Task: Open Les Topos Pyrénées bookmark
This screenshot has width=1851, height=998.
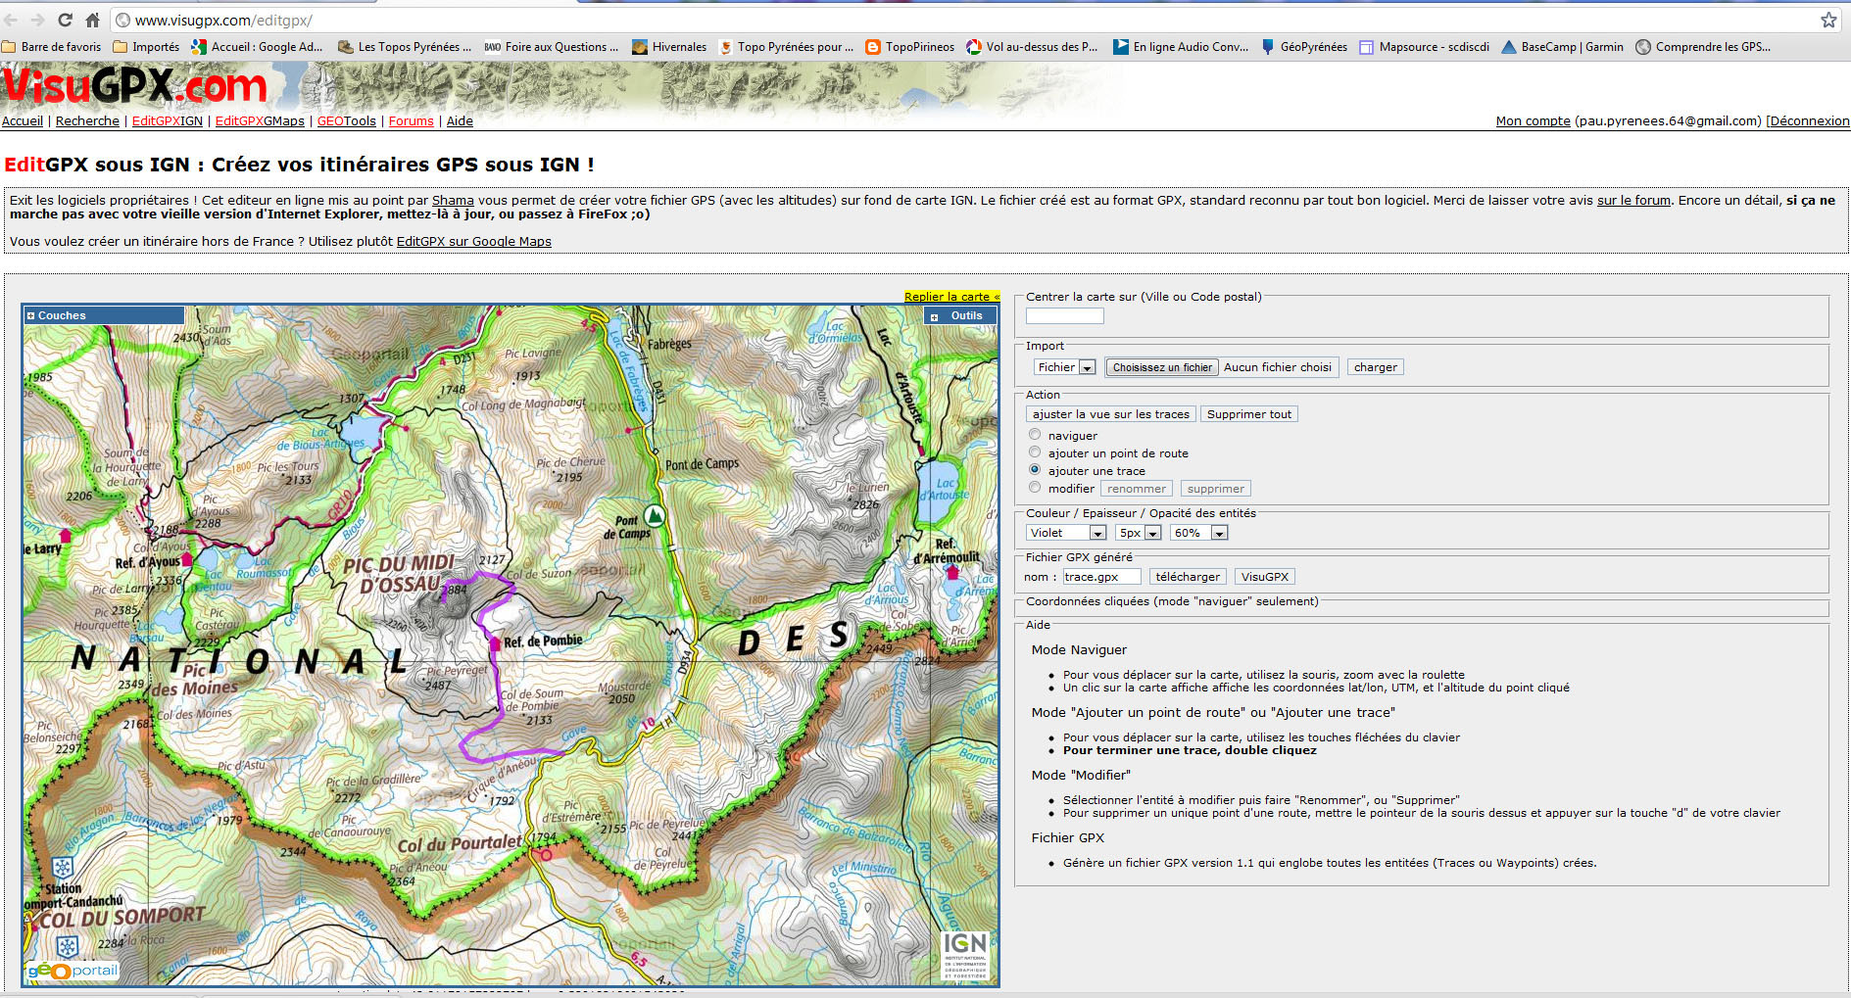Action: [x=405, y=47]
